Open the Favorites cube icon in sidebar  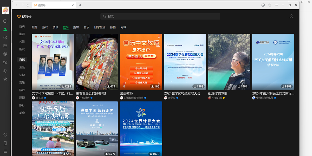[x=5, y=37]
